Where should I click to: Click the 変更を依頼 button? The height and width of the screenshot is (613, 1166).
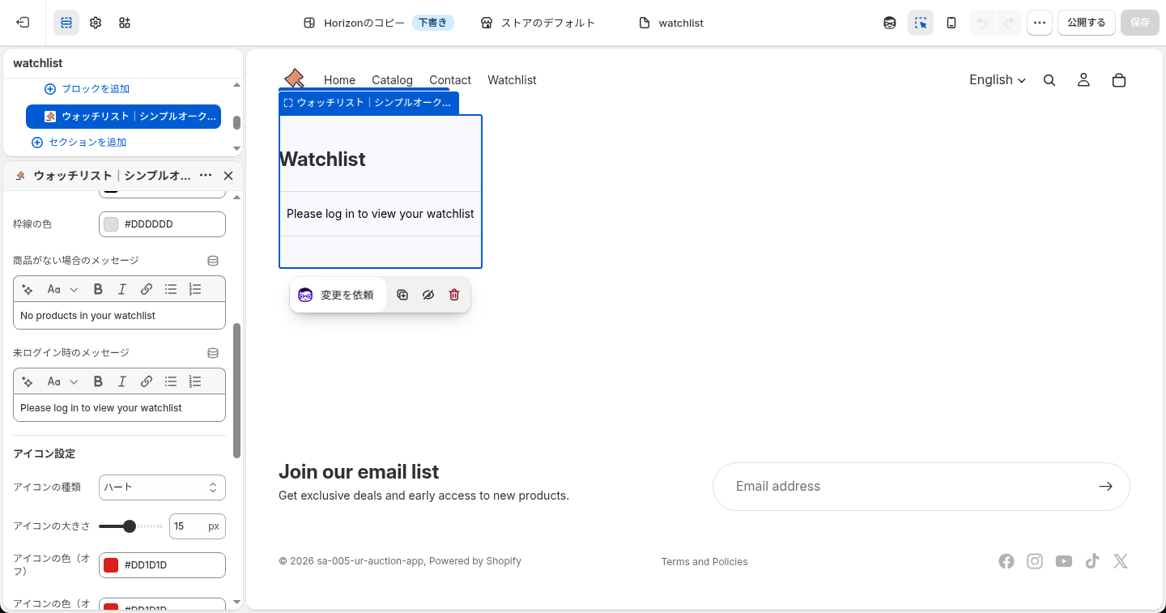(x=338, y=295)
